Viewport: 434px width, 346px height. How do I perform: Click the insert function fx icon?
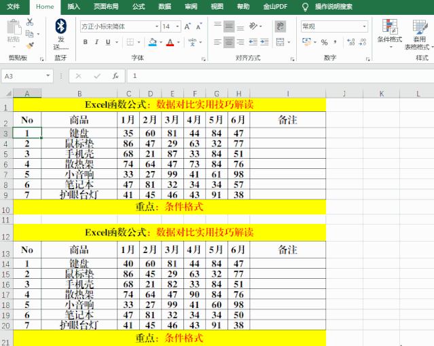[115, 76]
